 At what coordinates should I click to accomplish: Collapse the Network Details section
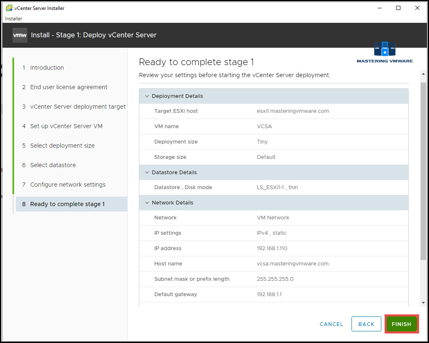(147, 203)
